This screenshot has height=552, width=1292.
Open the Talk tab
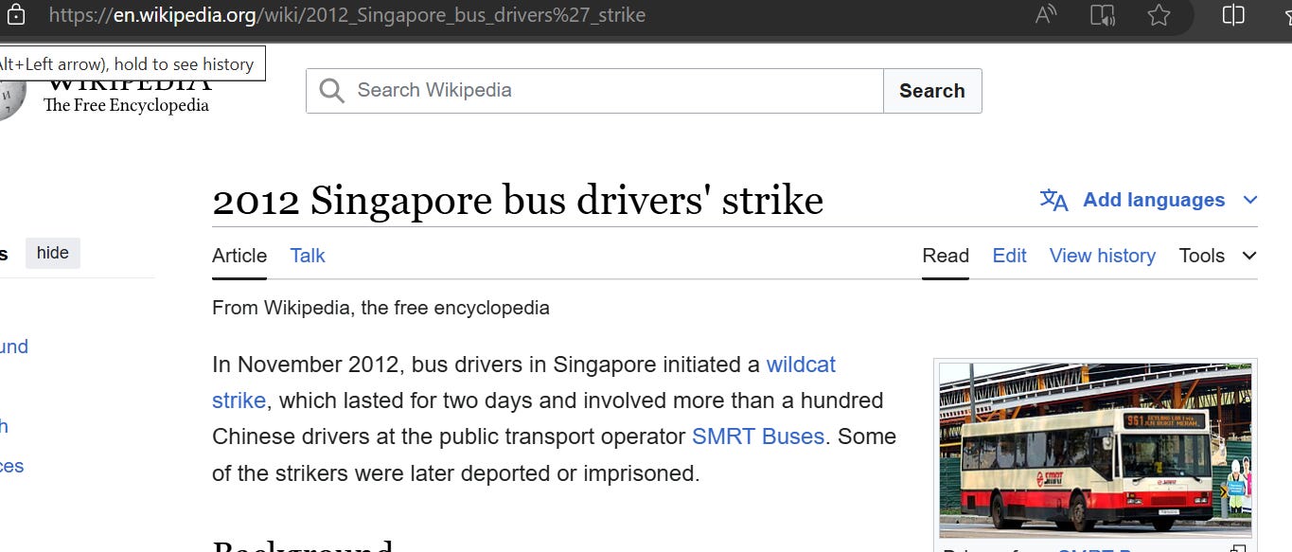tap(308, 256)
